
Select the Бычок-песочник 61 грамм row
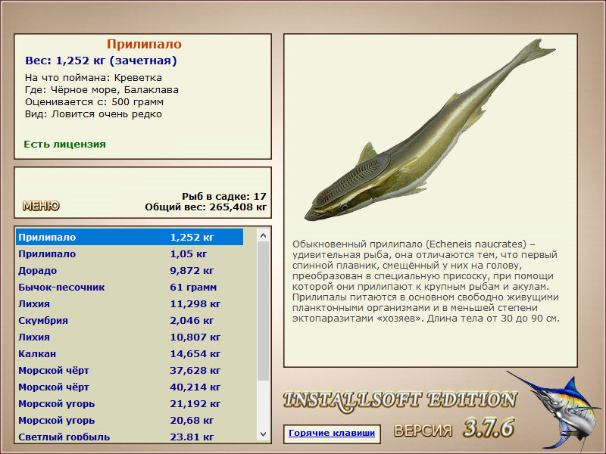(x=130, y=287)
